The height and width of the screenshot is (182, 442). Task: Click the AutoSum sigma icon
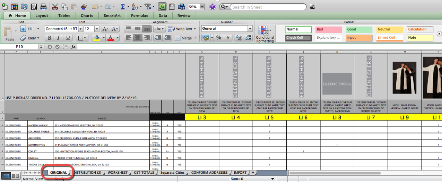(123, 7)
